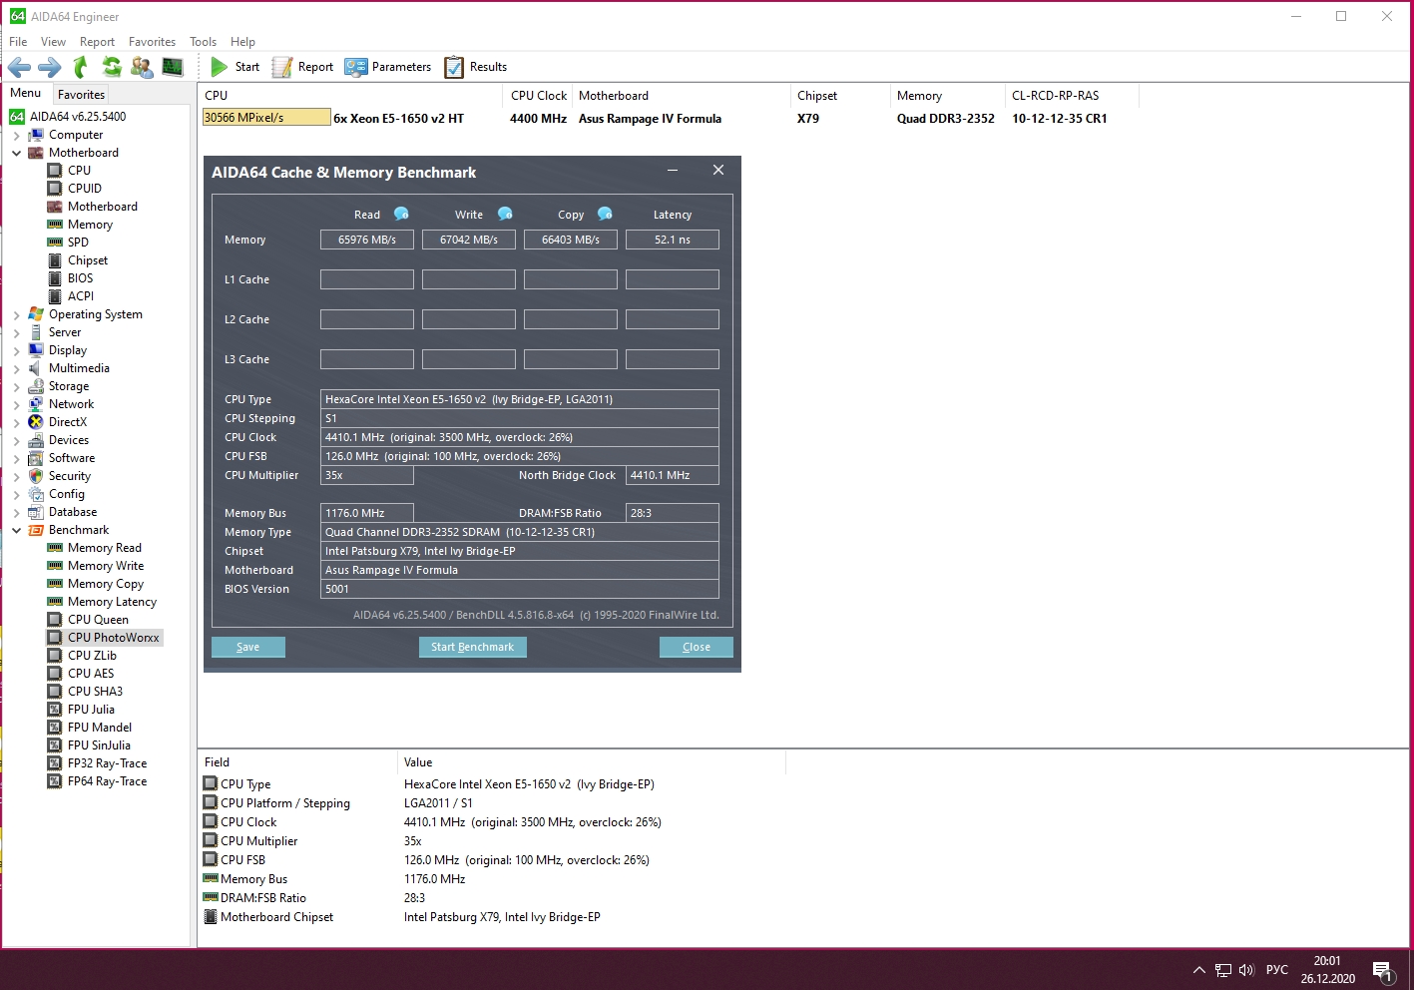Open the Report toolbar button
Viewport: 1414px width, 990px height.
pyautogui.click(x=303, y=67)
